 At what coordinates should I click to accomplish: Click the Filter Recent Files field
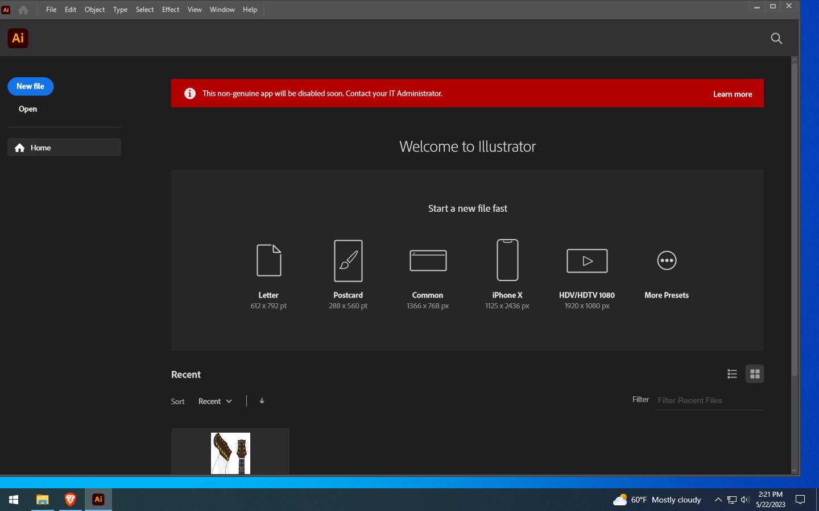(x=709, y=400)
